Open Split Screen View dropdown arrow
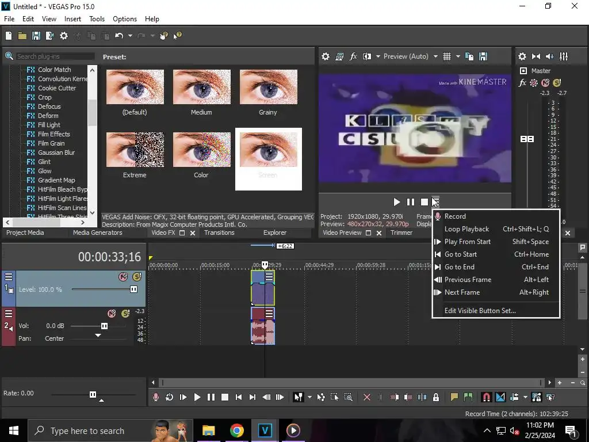The image size is (589, 442). [378, 56]
